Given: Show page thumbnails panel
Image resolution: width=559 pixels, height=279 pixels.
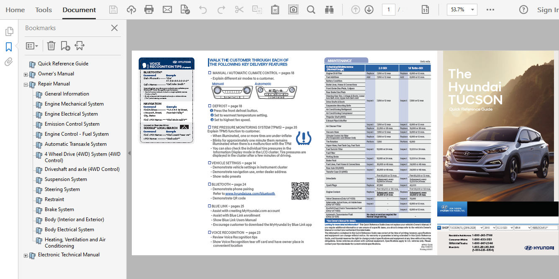Looking at the screenshot, I should tap(9, 31).
